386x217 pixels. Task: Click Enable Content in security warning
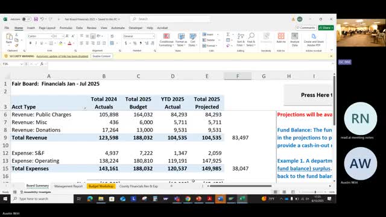click(x=101, y=56)
